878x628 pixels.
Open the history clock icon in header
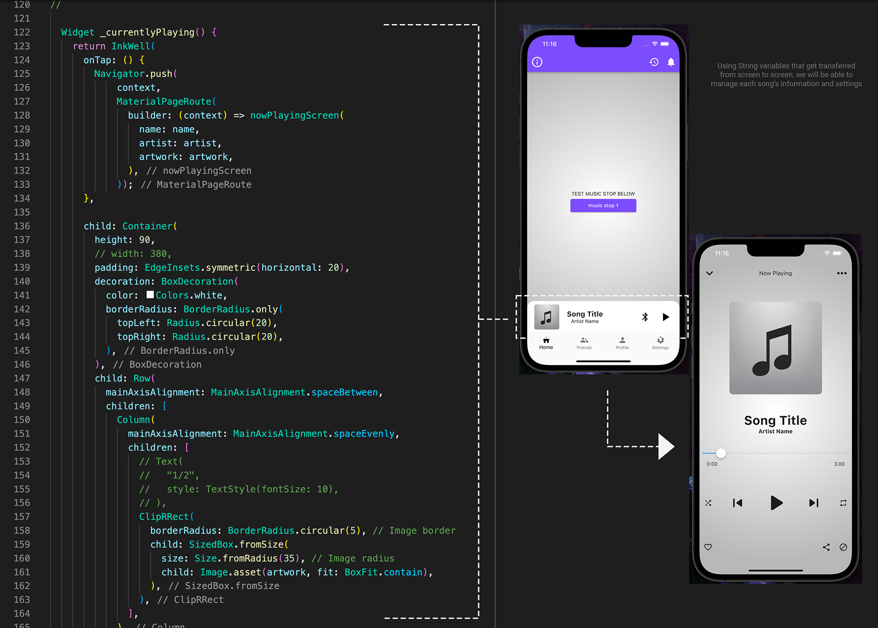point(654,62)
